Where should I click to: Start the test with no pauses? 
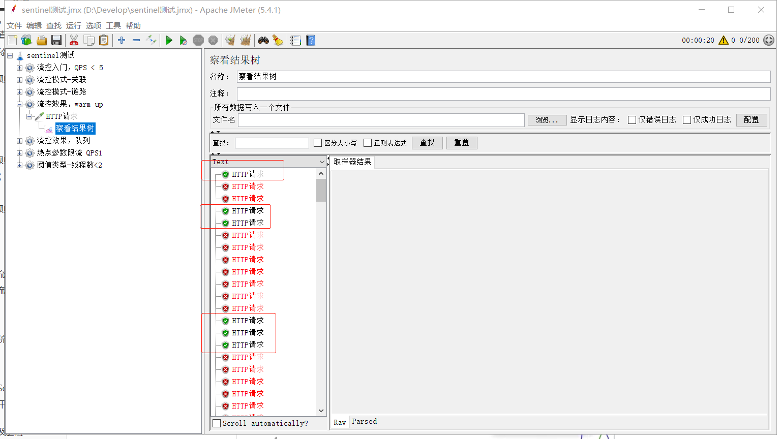click(184, 40)
